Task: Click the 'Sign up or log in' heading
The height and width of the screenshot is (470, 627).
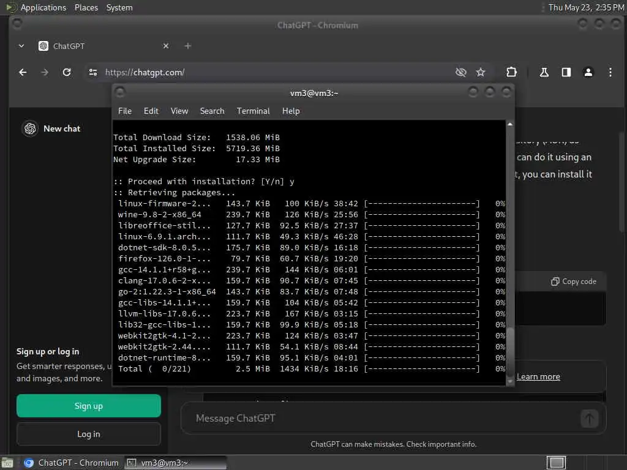Action: (x=48, y=352)
